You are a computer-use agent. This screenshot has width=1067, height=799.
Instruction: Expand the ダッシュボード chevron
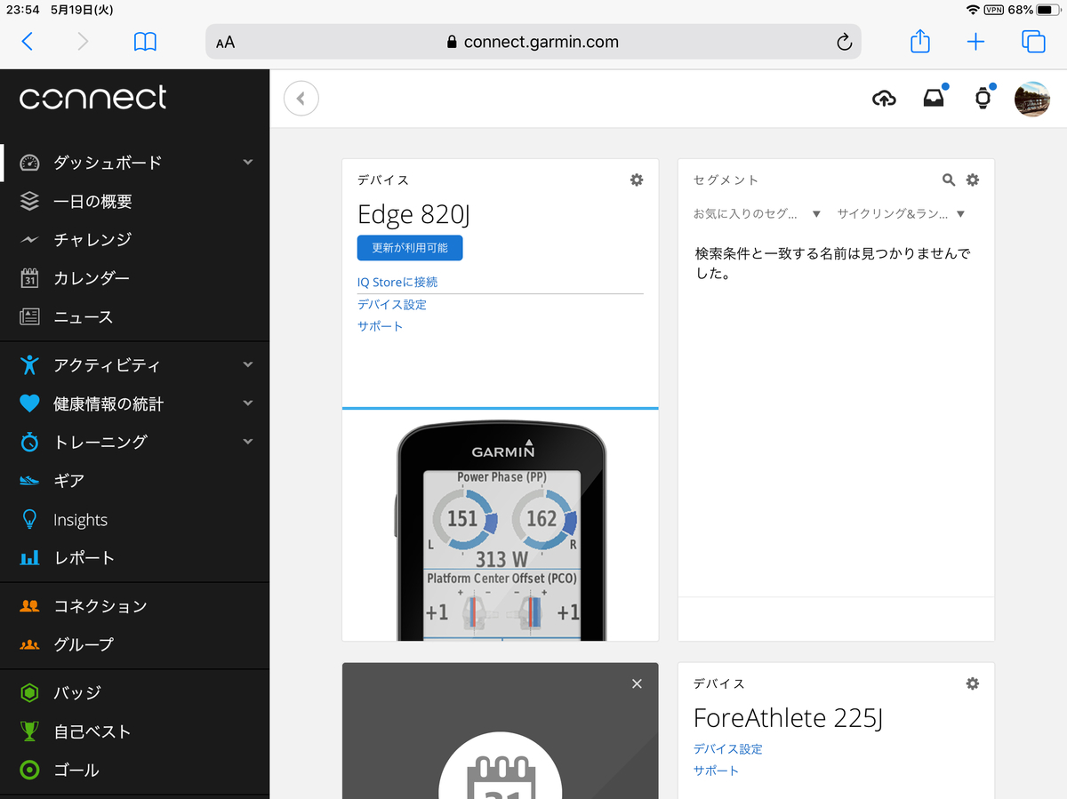(248, 162)
